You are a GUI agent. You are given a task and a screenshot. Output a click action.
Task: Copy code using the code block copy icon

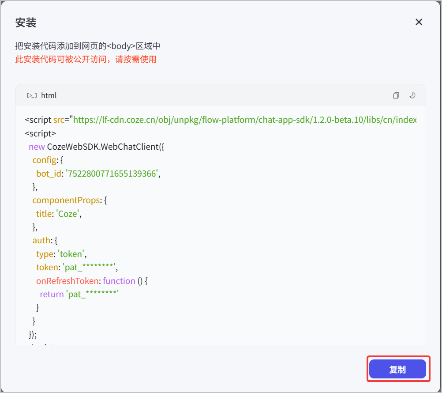click(396, 95)
